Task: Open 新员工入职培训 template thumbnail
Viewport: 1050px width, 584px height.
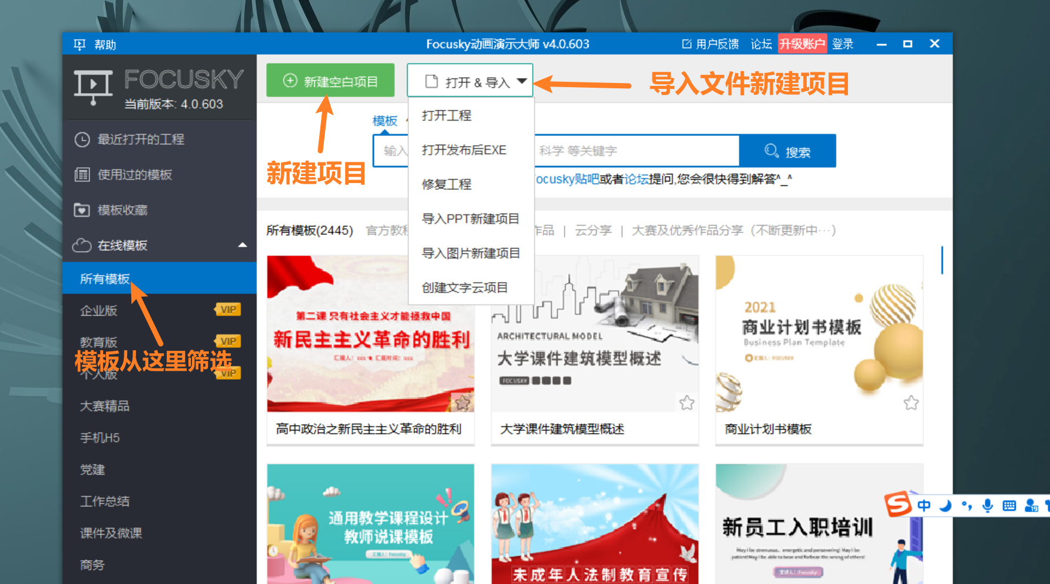Action: [x=819, y=523]
